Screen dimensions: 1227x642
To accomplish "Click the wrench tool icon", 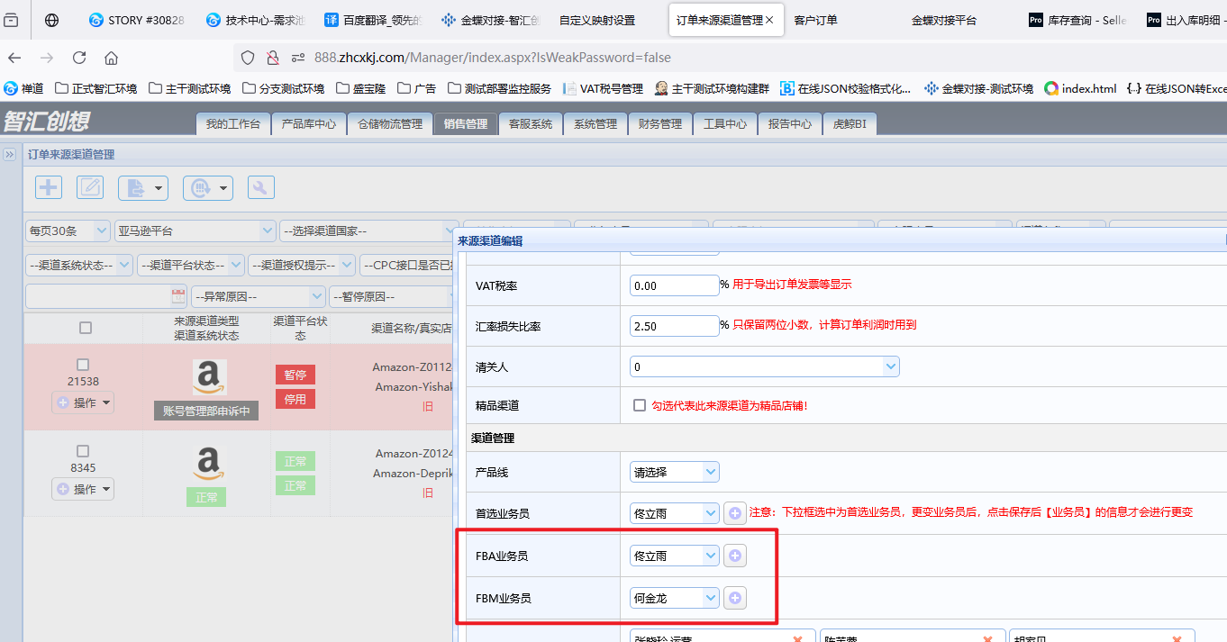I will 261,187.
